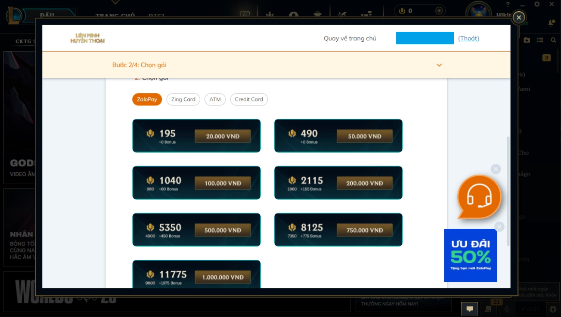Select Zing Card payment method

183,99
